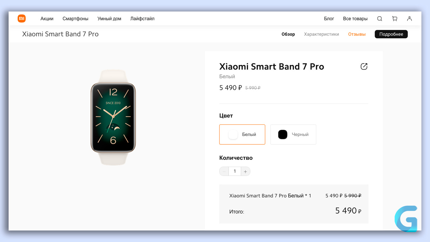Click the orange Mi logo
The width and height of the screenshot is (430, 242).
22,18
